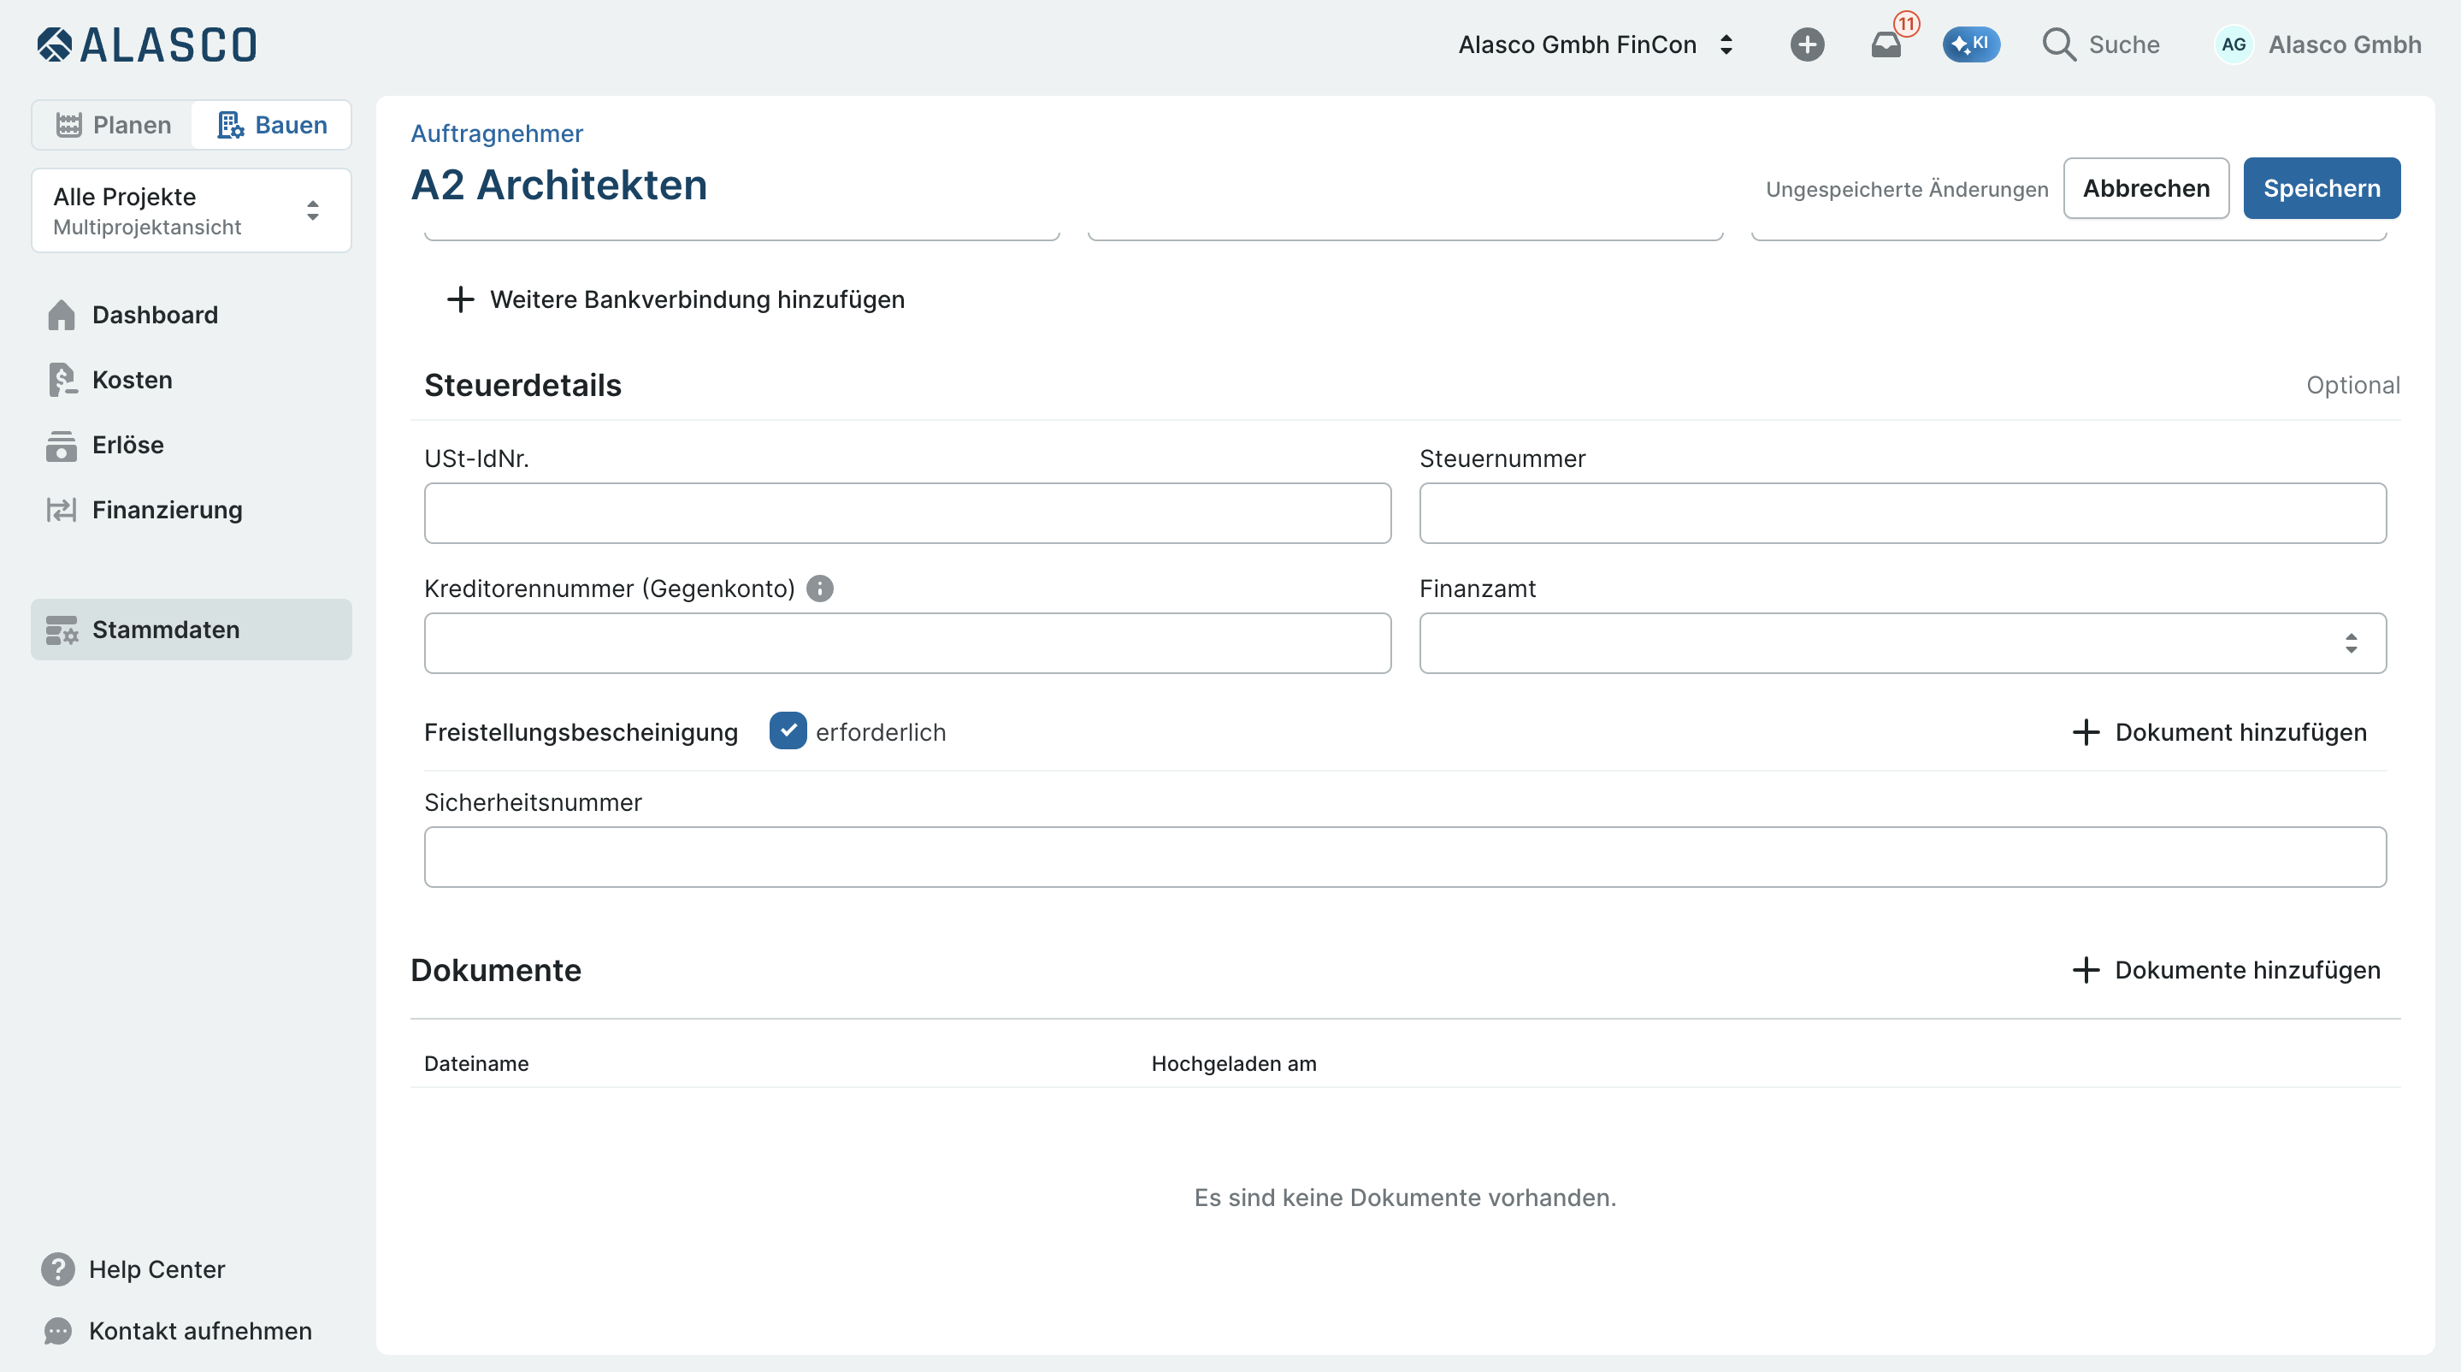This screenshot has width=2461, height=1372.
Task: Open Kosten in the sidebar
Action: pyautogui.click(x=191, y=381)
